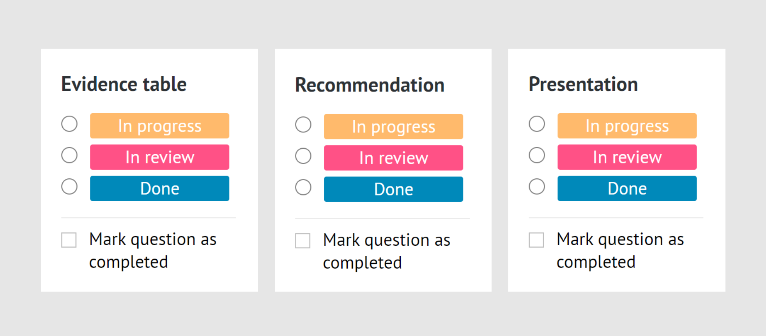
Task: Click the pink In review button on Evidence table
Action: pyautogui.click(x=159, y=157)
